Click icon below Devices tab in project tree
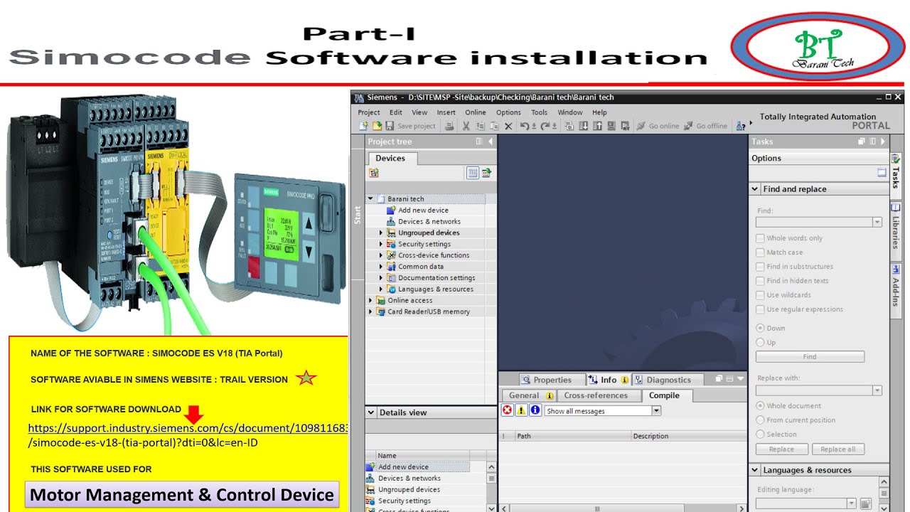The image size is (910, 512). click(374, 173)
